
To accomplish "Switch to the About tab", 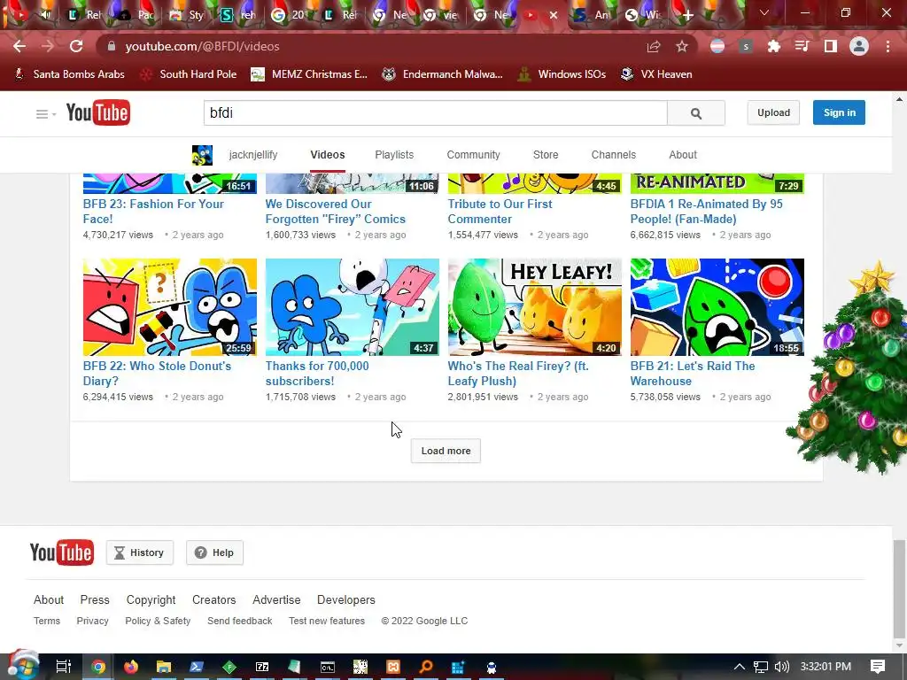I will 683,155.
